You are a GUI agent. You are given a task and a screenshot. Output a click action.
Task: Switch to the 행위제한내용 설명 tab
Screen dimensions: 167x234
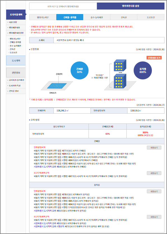pyautogui.click(x=131, y=6)
